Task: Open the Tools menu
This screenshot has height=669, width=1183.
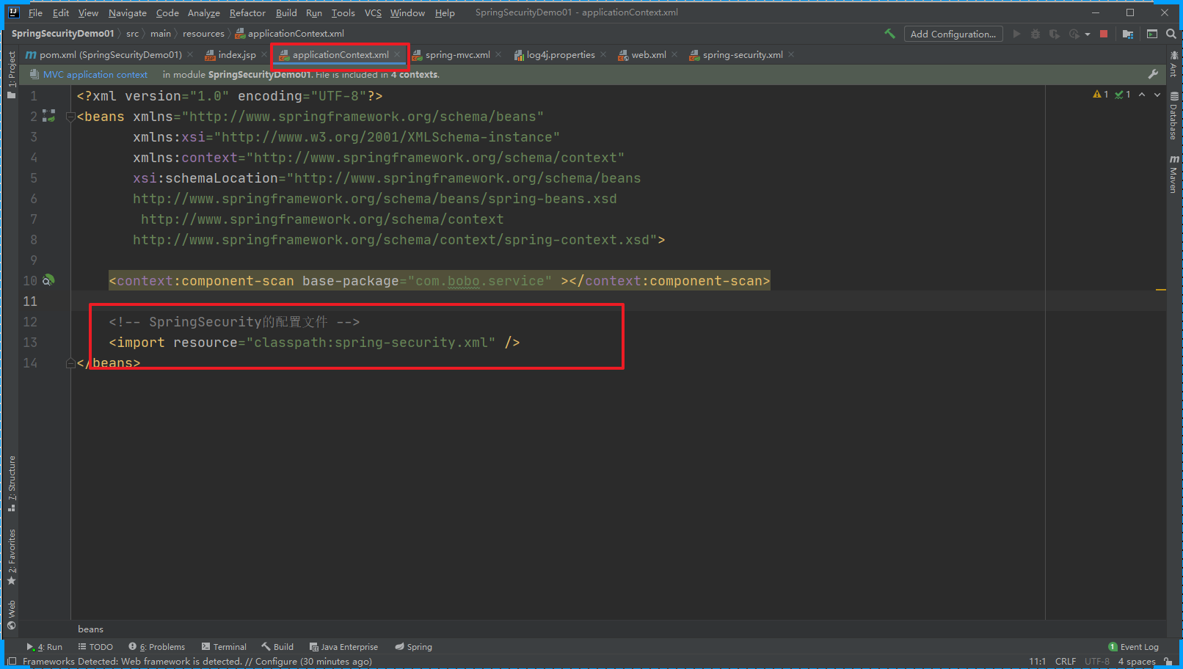Action: [x=343, y=12]
